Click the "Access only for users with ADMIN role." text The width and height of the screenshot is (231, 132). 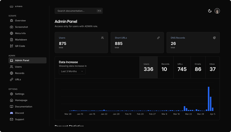pos(76,26)
